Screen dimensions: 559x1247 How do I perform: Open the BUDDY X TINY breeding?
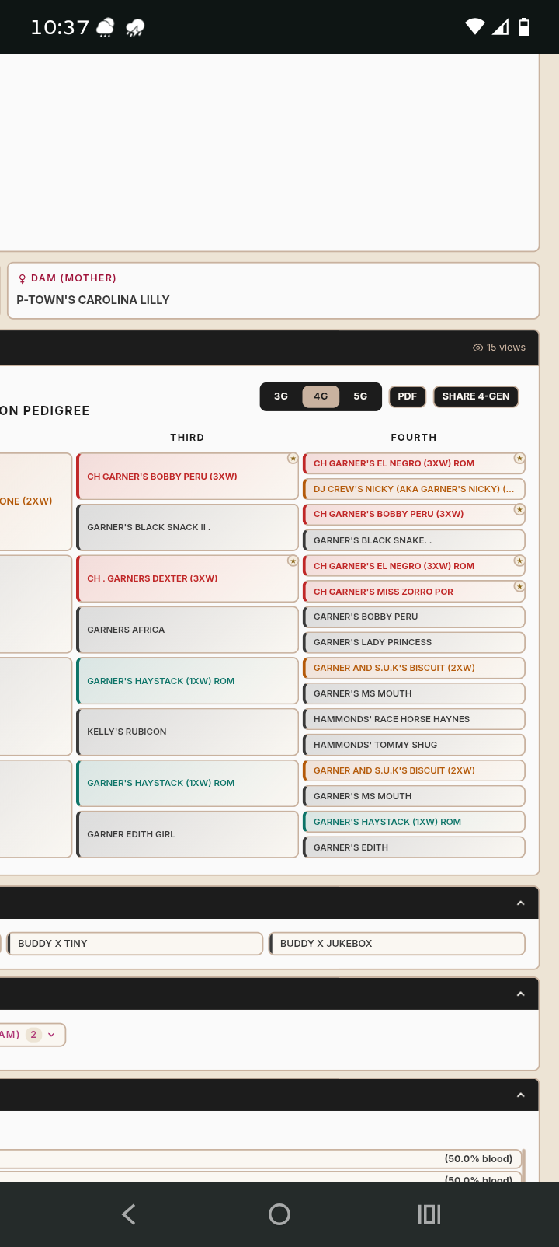tap(135, 944)
